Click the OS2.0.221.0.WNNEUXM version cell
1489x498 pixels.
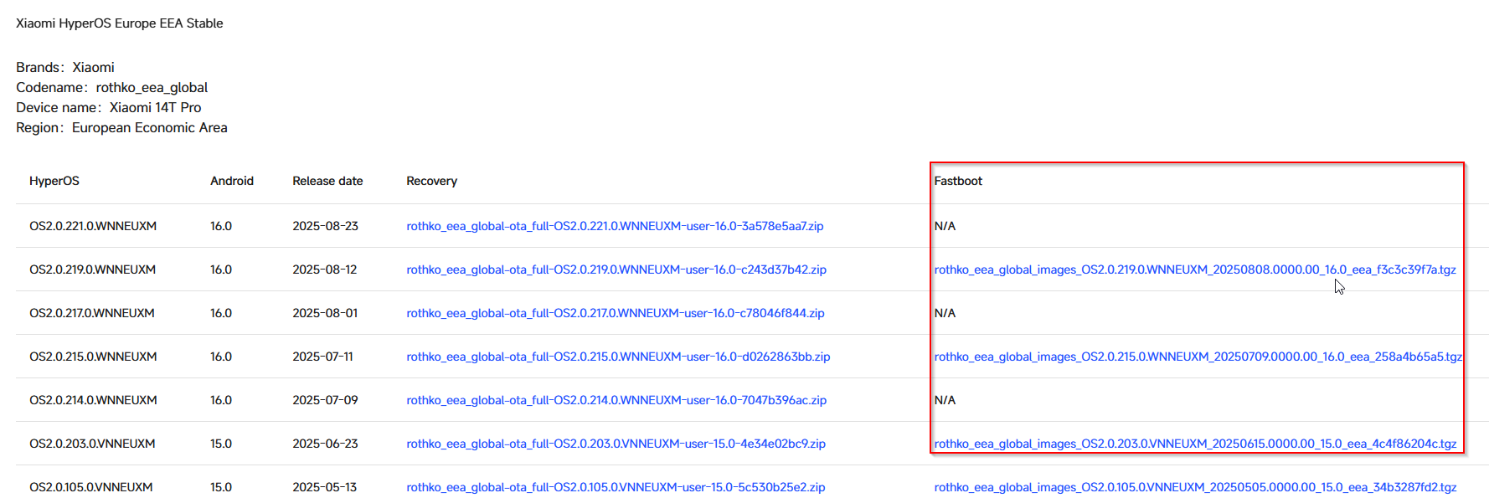coord(93,226)
